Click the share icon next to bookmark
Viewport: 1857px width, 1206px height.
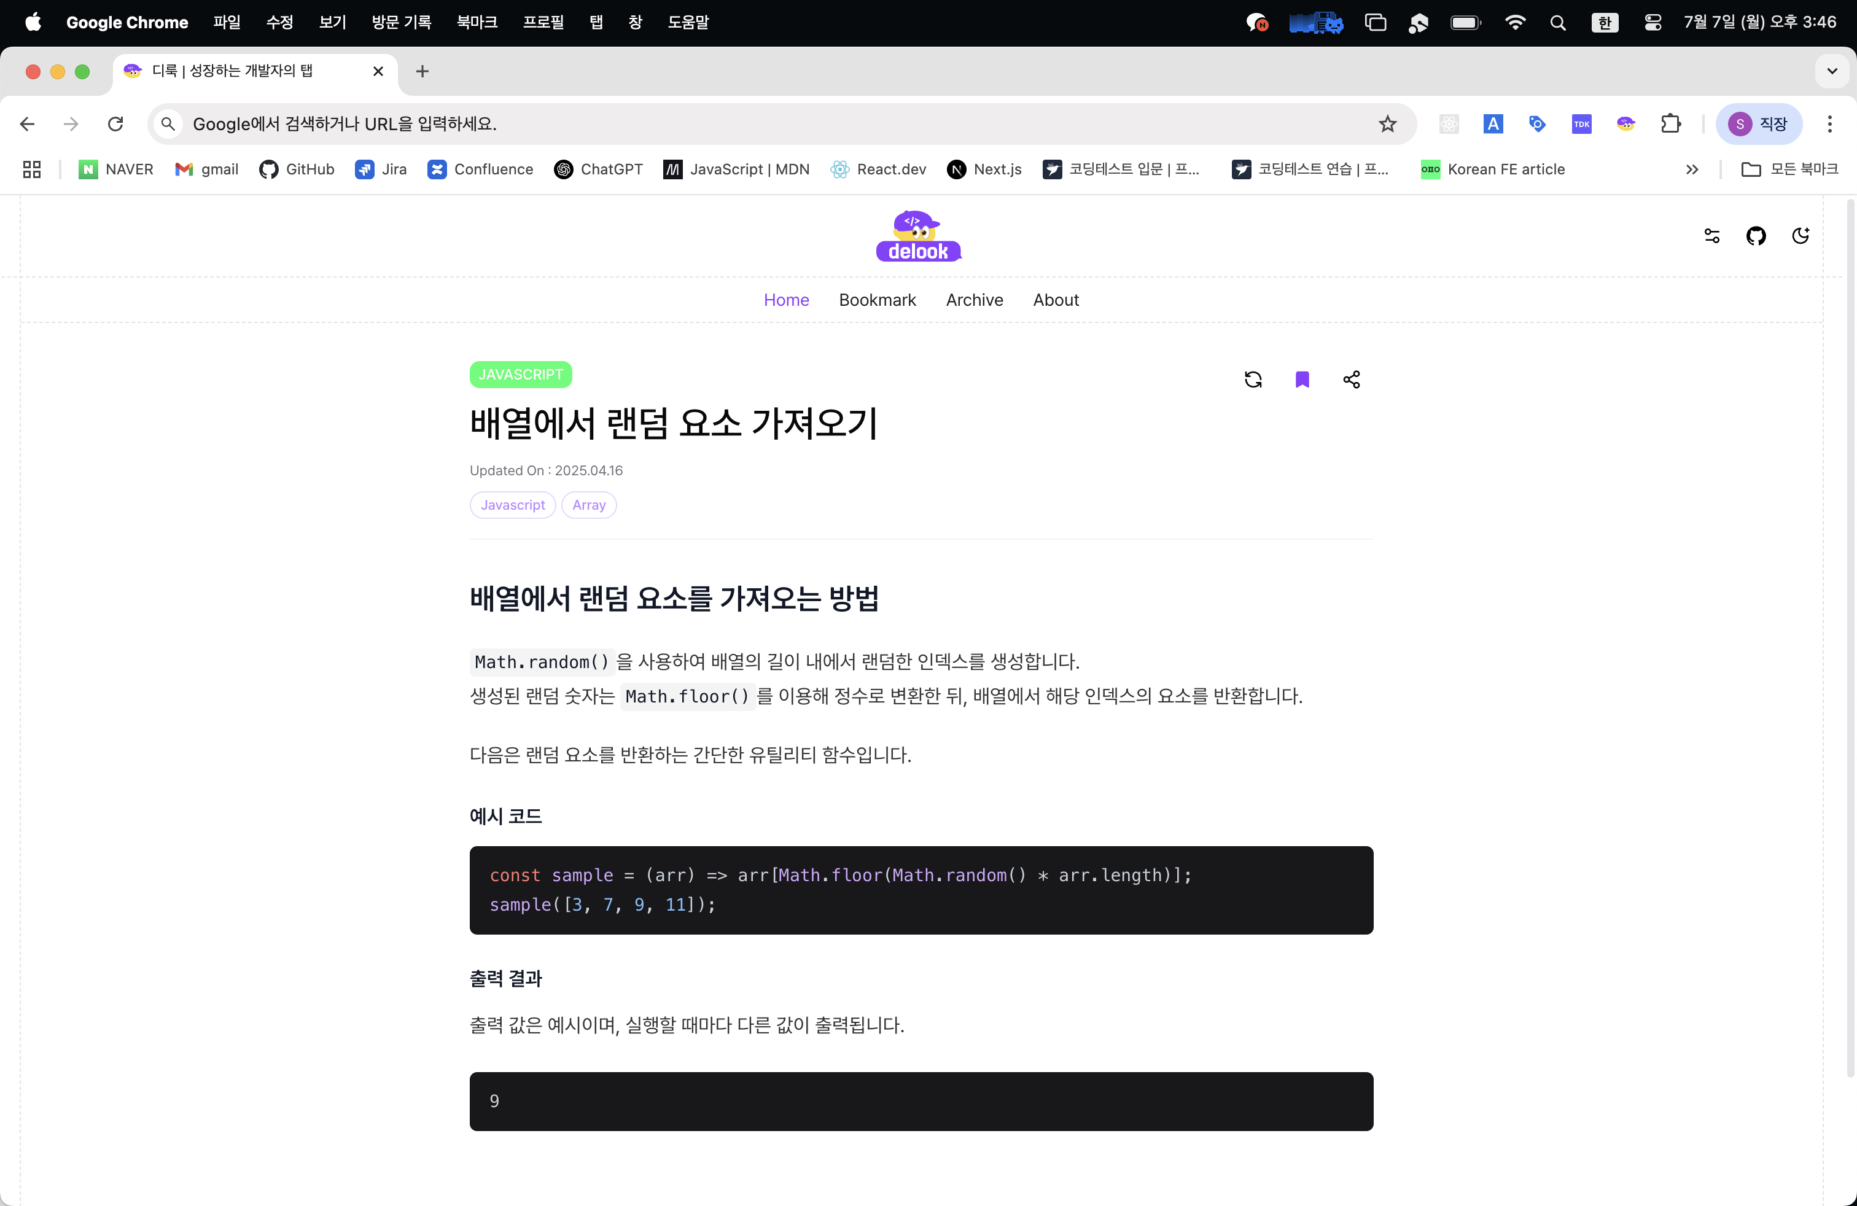1352,379
